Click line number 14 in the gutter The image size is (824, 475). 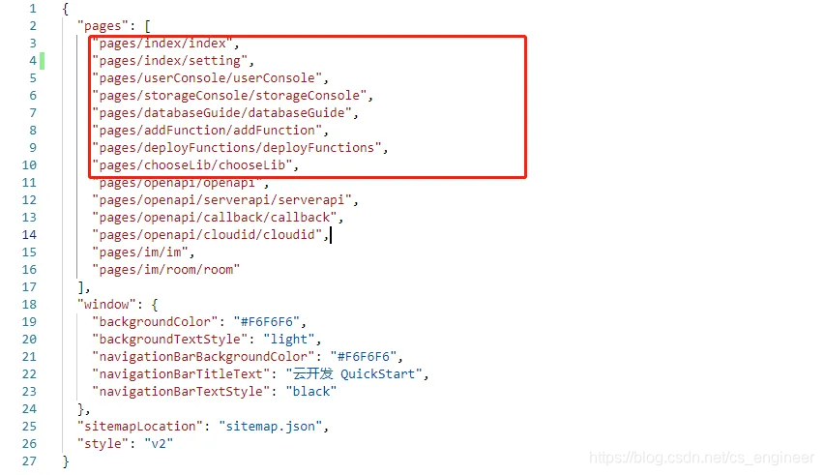coord(29,234)
